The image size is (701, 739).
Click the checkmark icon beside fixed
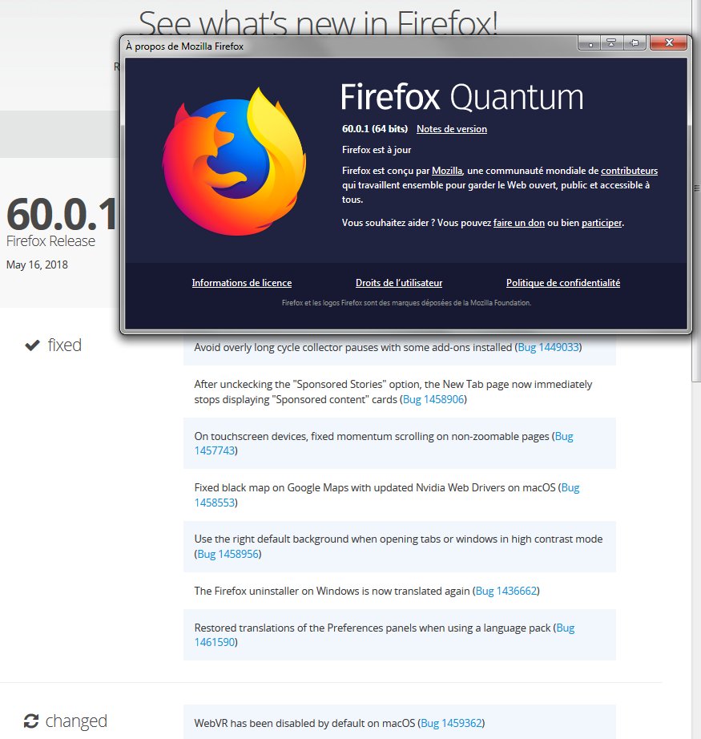[x=32, y=345]
